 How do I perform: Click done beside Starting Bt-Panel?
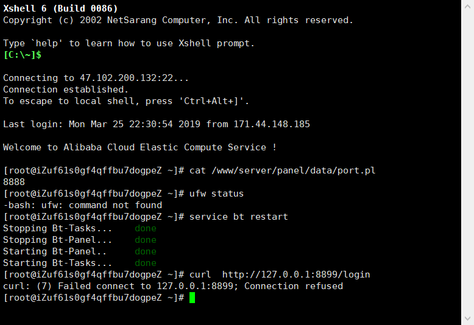tap(146, 251)
